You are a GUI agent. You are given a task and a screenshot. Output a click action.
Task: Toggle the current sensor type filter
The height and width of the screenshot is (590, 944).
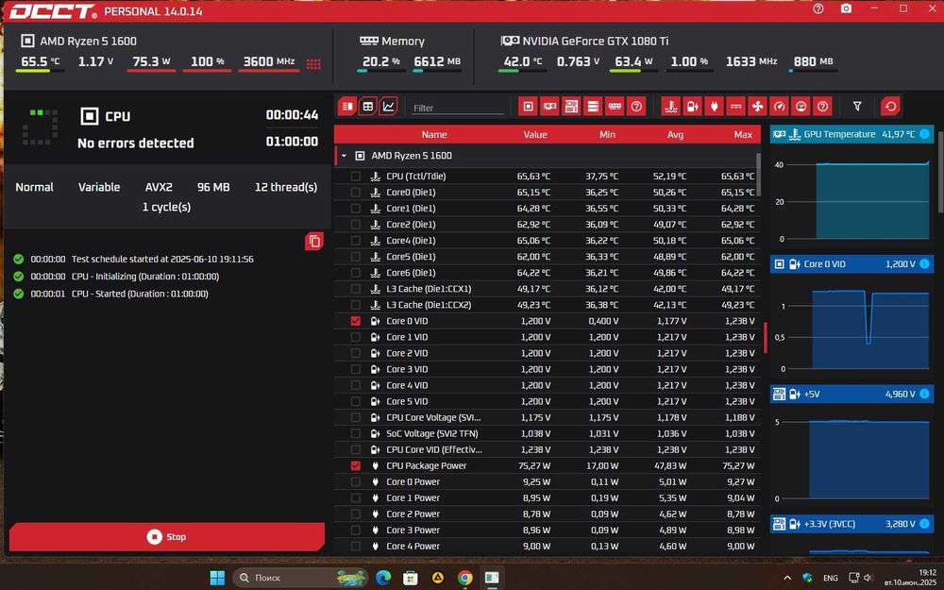735,107
